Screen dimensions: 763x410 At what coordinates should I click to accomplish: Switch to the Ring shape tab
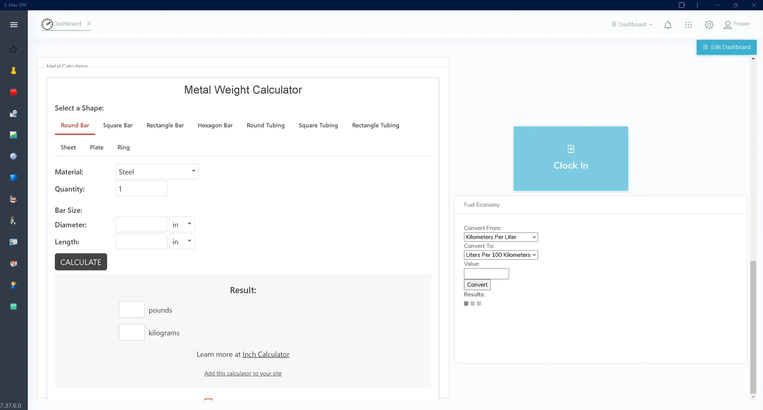coord(123,147)
